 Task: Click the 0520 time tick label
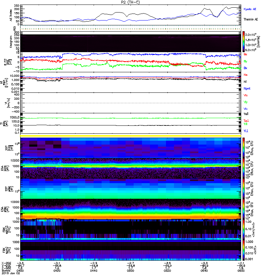pos(167,271)
